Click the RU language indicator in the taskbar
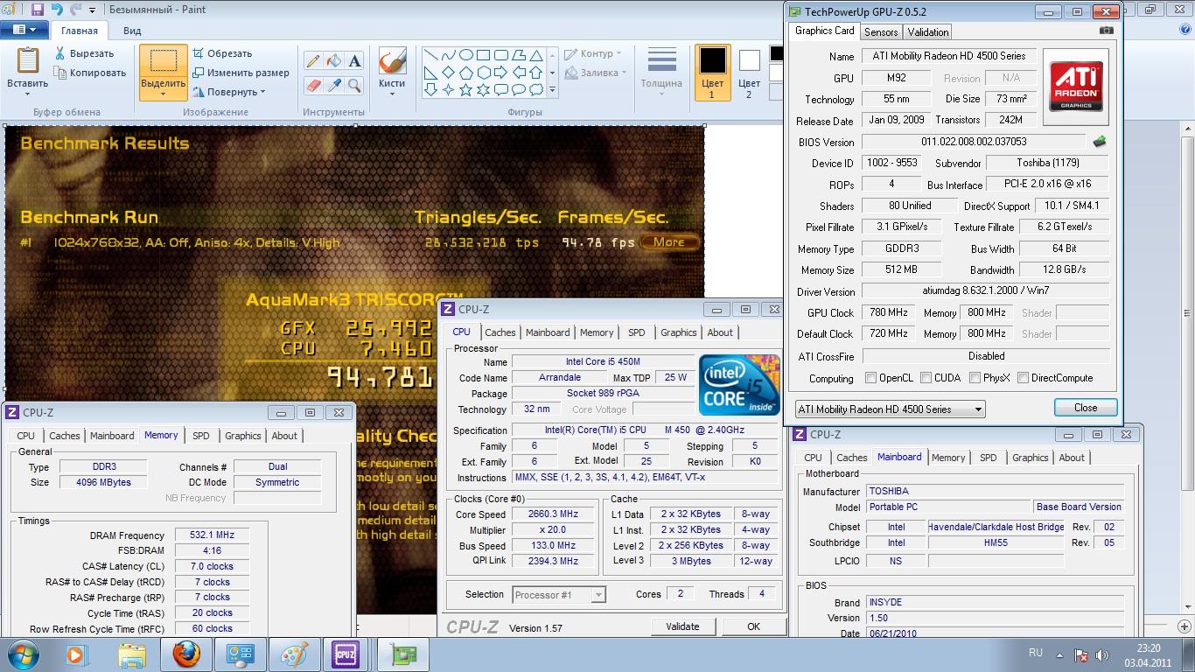Viewport: 1195px width, 672px height. click(x=1036, y=653)
